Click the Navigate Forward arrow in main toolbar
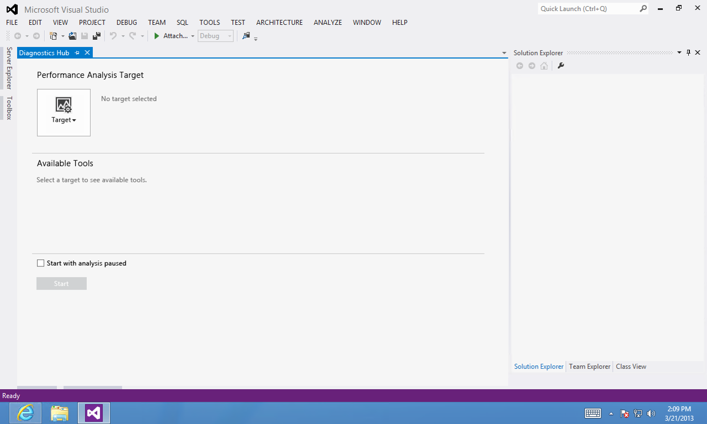Image resolution: width=707 pixels, height=424 pixels. [x=37, y=36]
